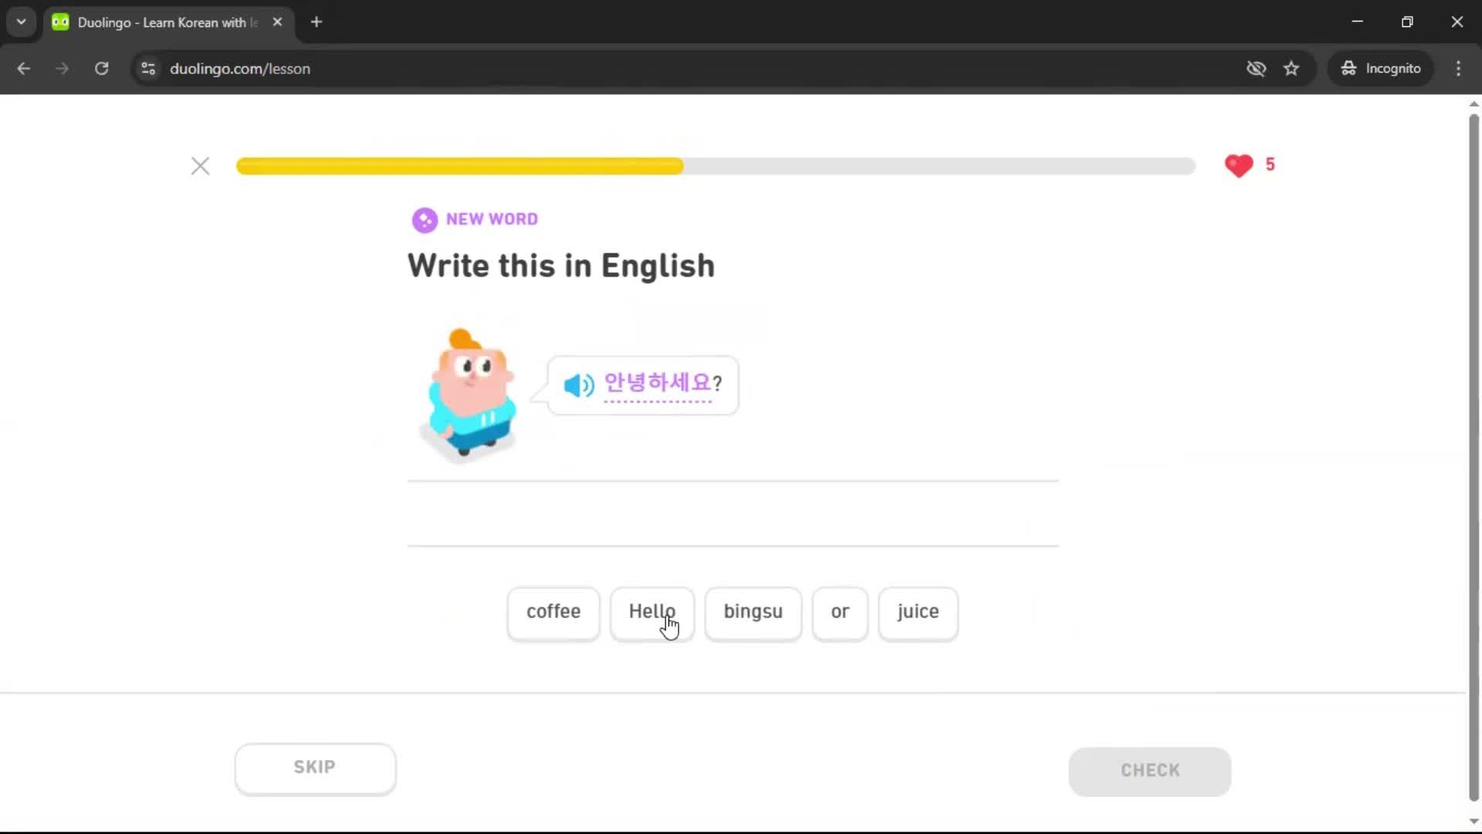
Task: Click the NEW WORD badge icon
Action: pyautogui.click(x=425, y=219)
